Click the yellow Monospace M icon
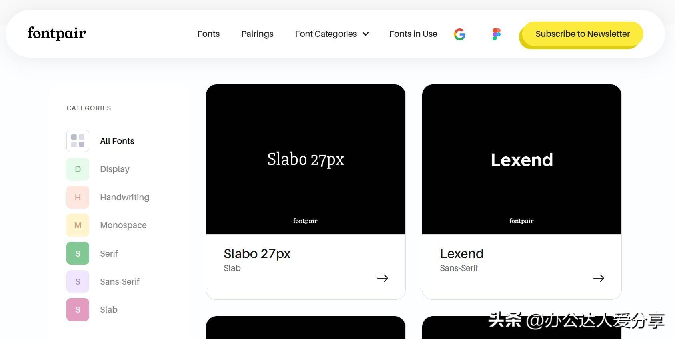Image resolution: width=675 pixels, height=339 pixels. (x=78, y=225)
